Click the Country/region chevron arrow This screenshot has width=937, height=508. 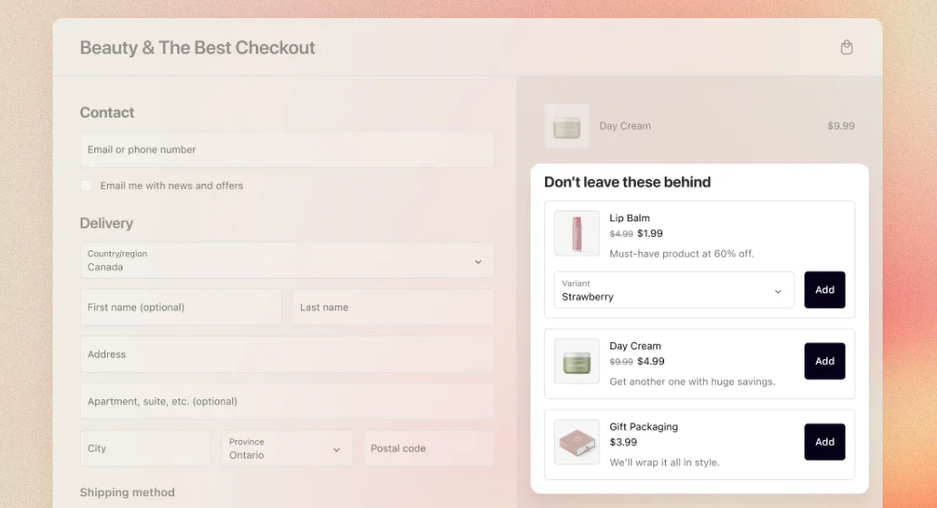(x=478, y=262)
